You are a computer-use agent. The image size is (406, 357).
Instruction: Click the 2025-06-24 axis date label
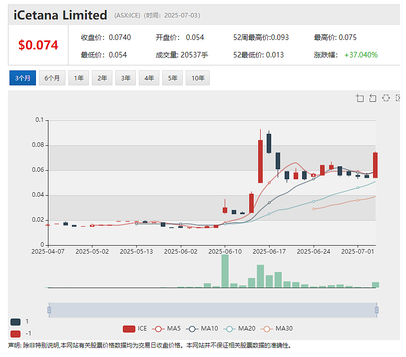(314, 252)
